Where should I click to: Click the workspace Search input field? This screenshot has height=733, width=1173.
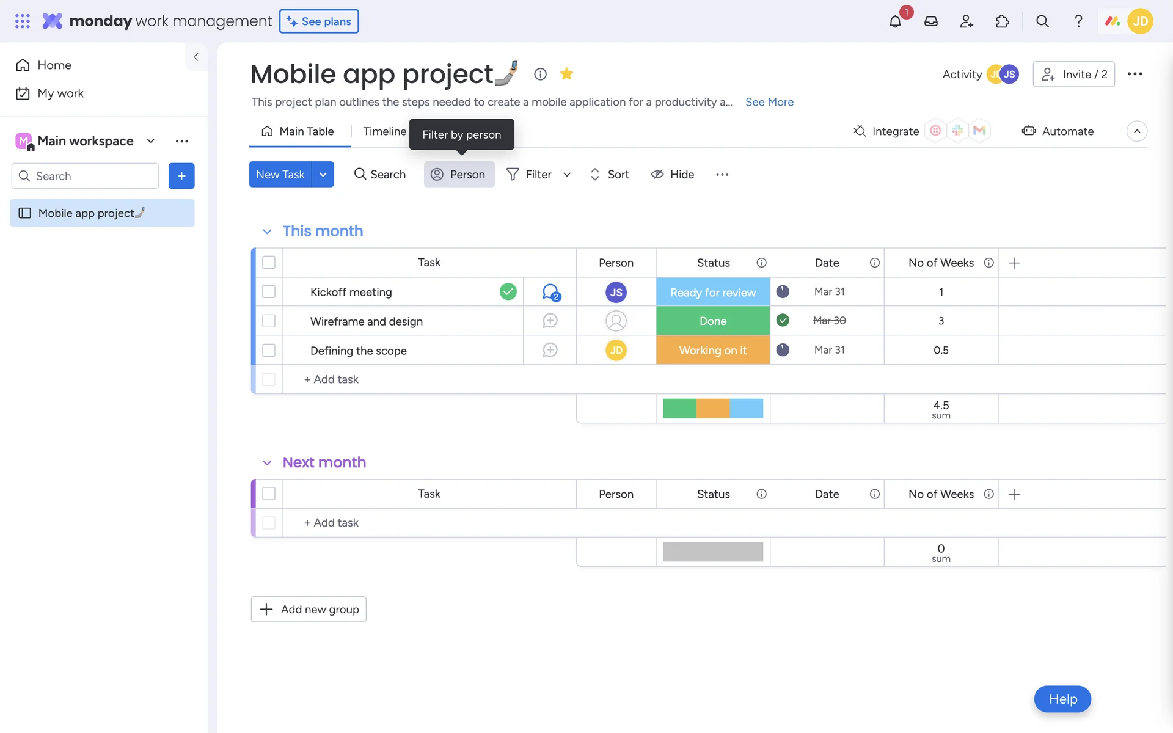click(92, 176)
